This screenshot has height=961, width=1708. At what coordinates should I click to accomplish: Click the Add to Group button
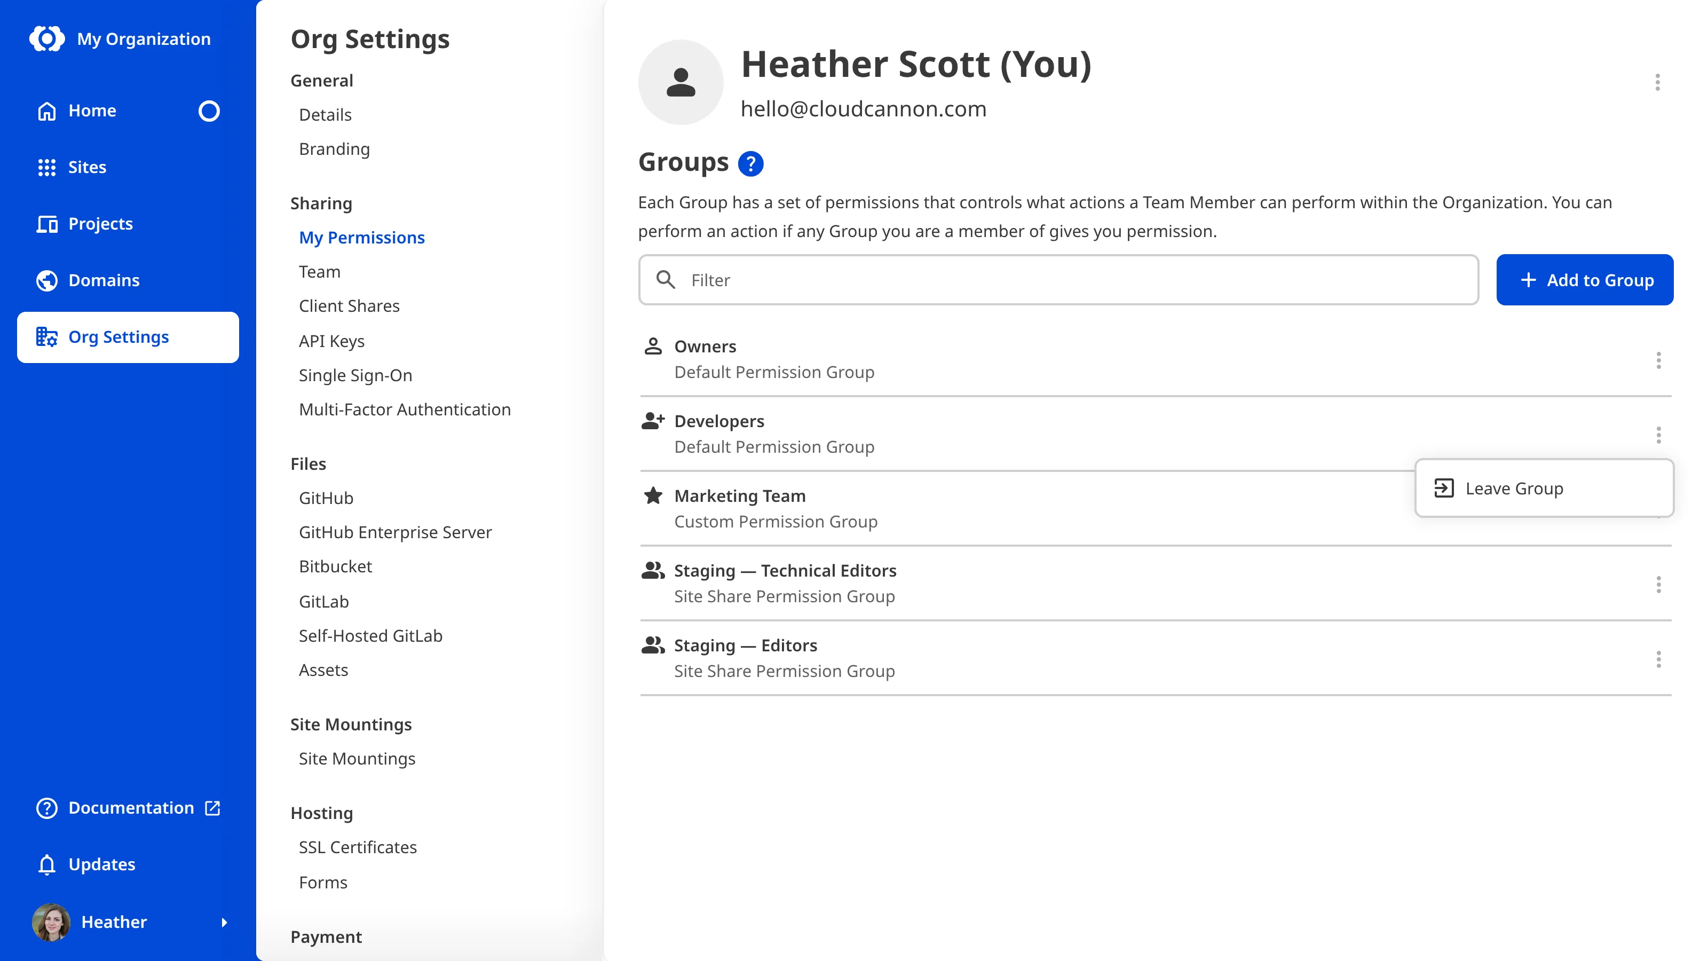pyautogui.click(x=1584, y=280)
